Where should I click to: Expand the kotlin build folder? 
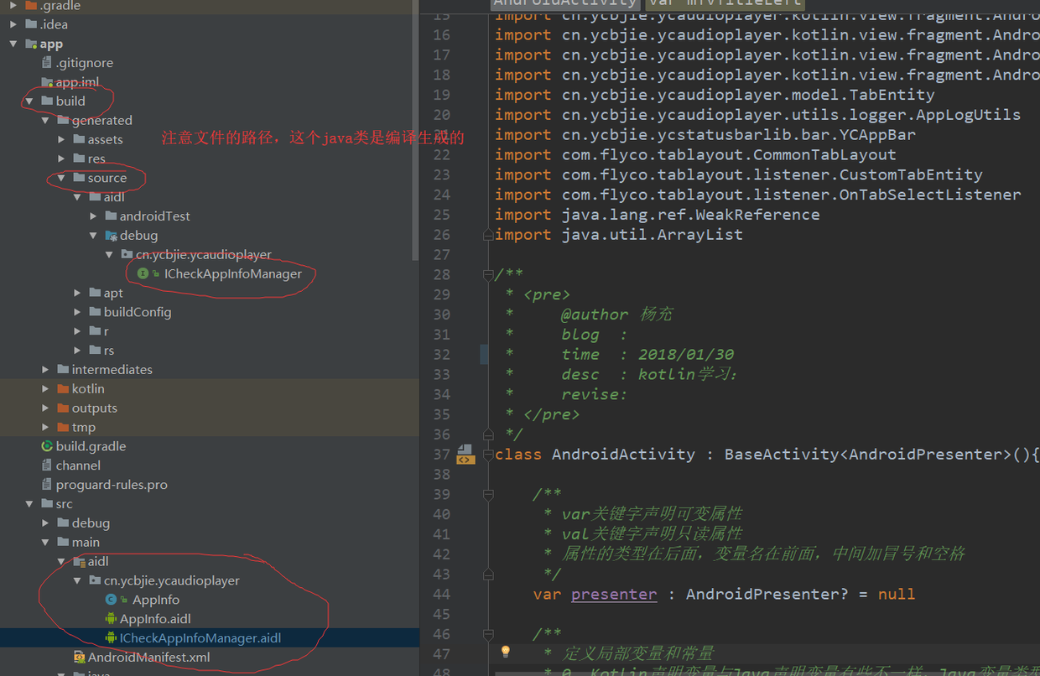(45, 388)
